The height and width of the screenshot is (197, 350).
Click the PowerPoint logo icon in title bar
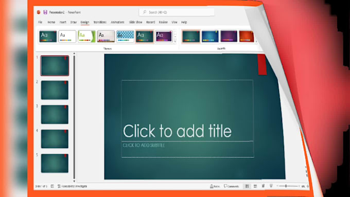[39, 12]
